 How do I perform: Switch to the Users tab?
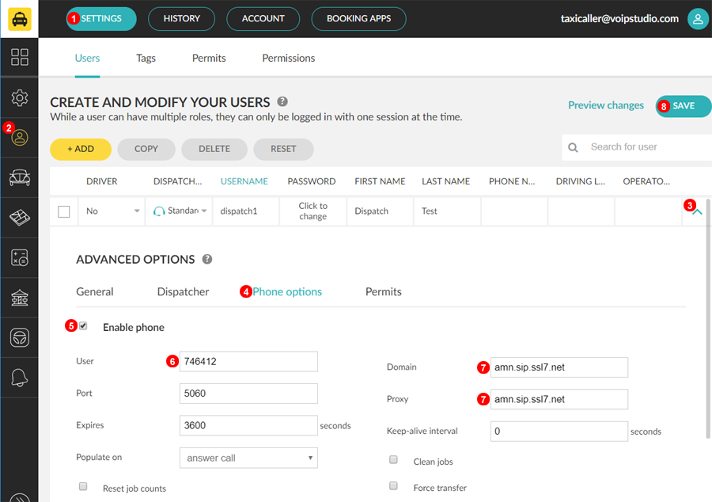point(87,58)
